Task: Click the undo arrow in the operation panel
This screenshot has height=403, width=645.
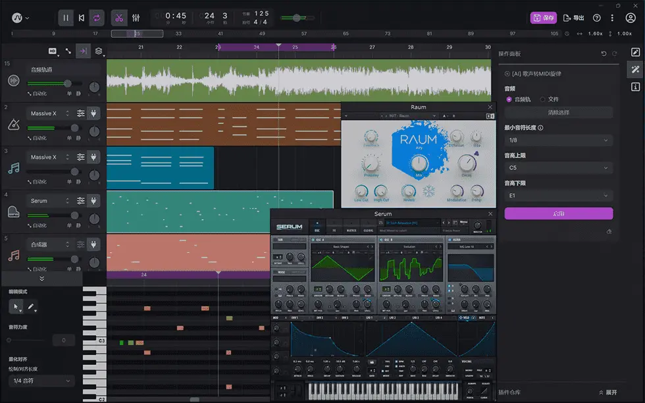Action: [604, 53]
